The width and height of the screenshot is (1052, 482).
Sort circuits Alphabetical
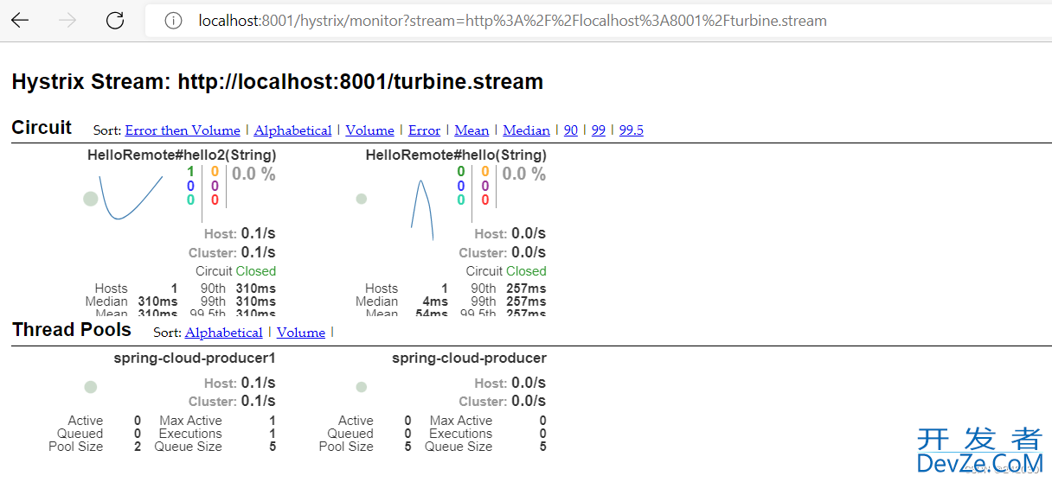(293, 130)
